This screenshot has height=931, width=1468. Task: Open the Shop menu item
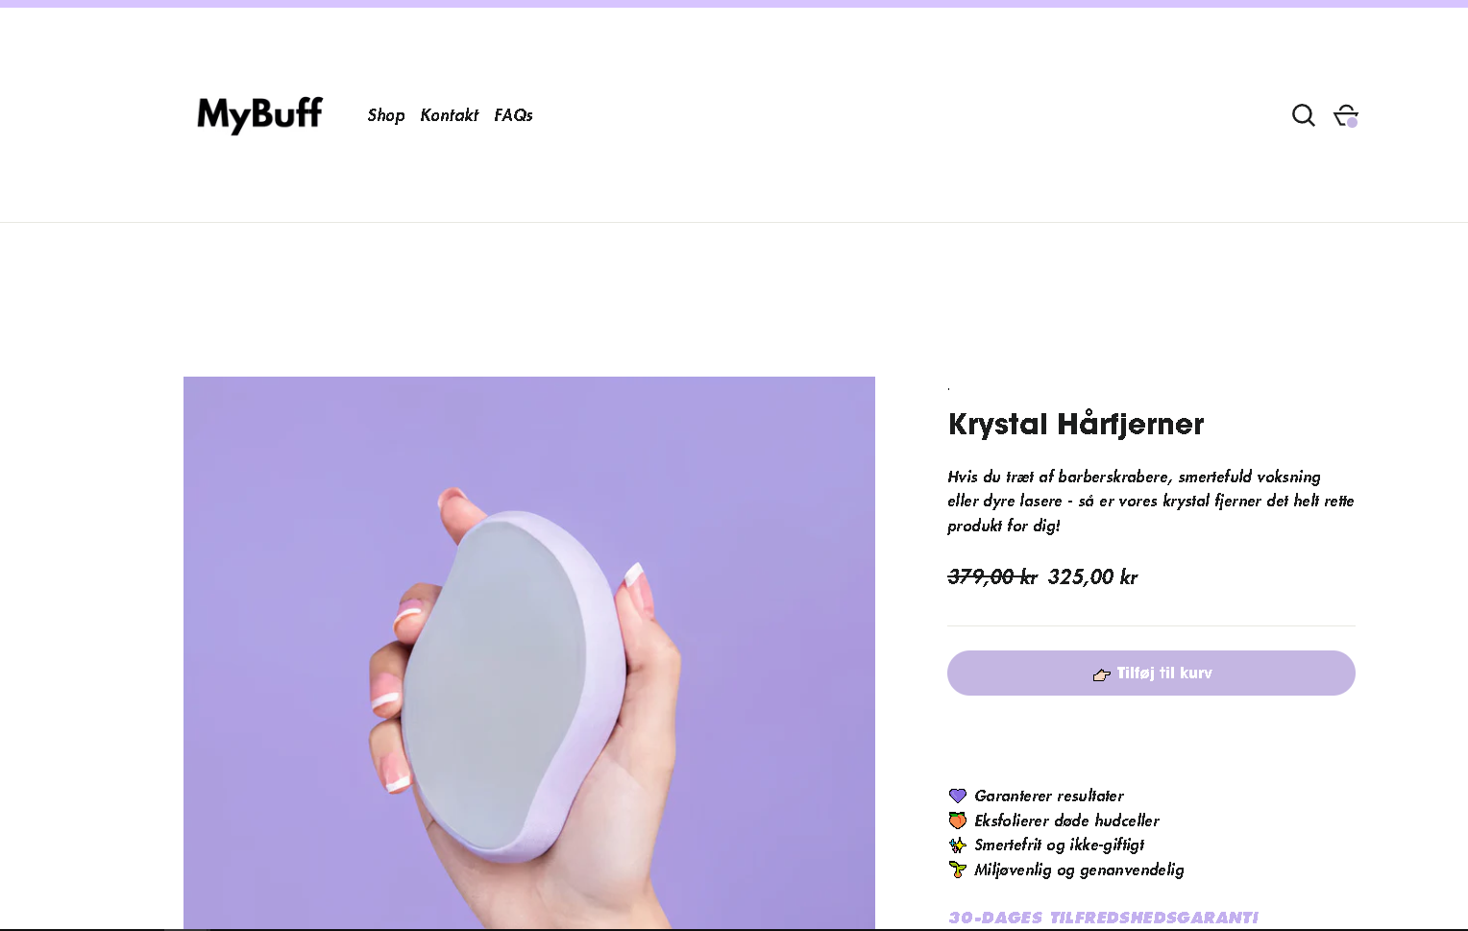tap(386, 115)
